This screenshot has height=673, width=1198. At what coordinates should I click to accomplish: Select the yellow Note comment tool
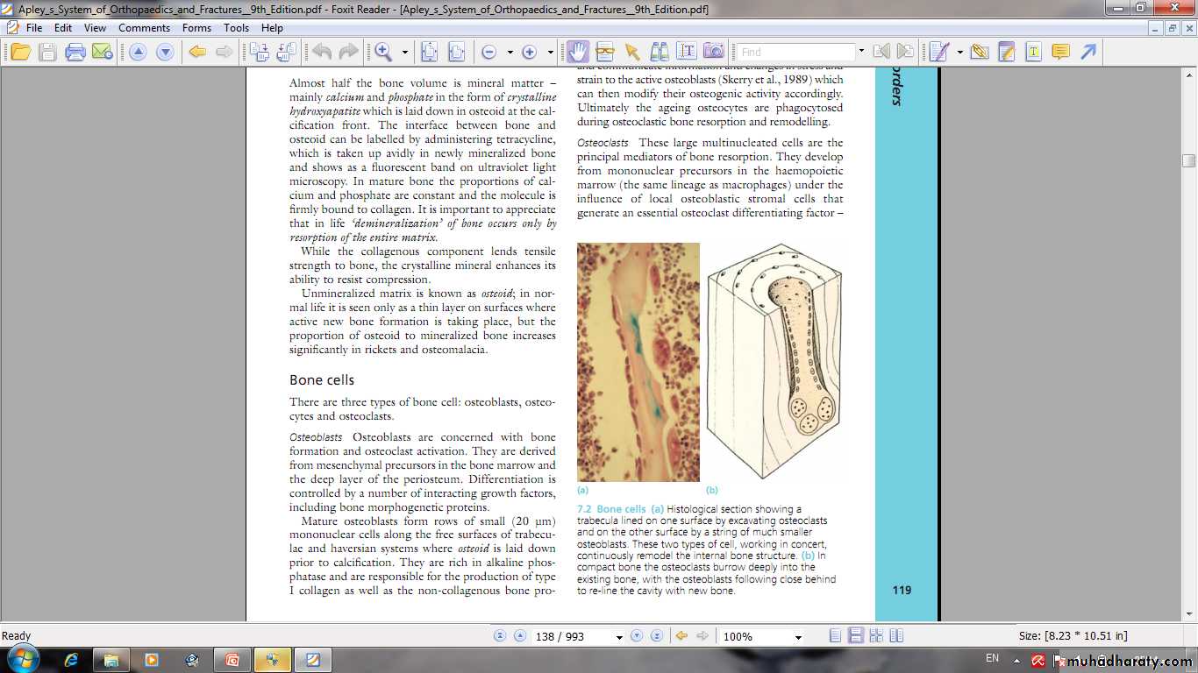(x=1060, y=52)
